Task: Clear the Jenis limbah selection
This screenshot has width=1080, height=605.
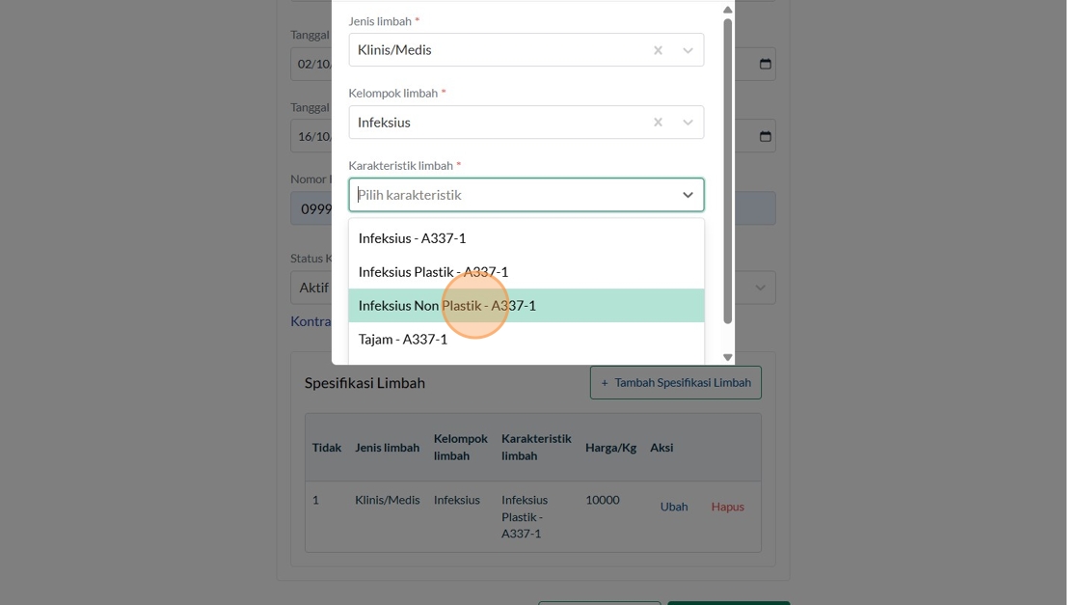Action: (658, 50)
